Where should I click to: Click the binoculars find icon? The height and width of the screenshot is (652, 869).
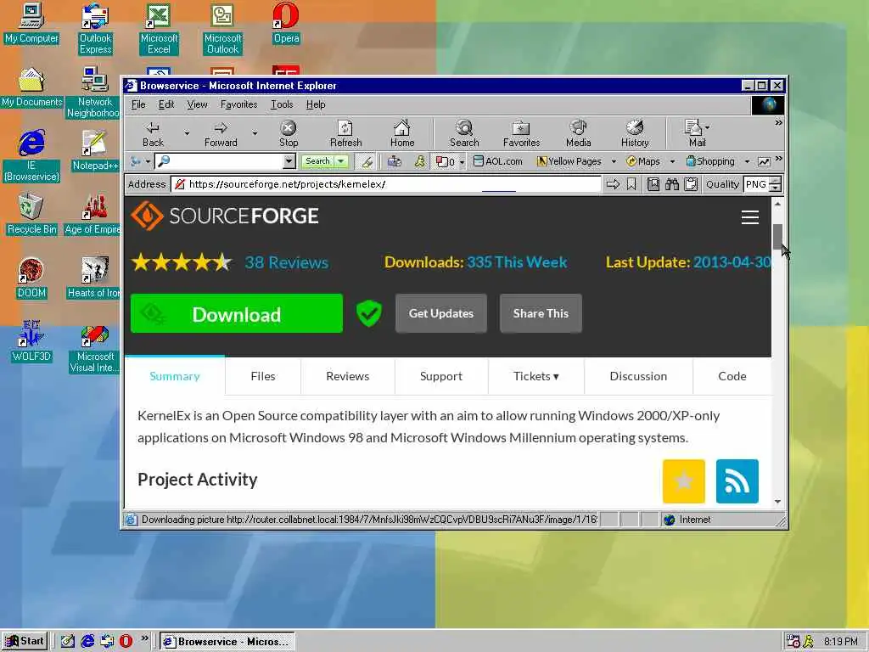point(672,184)
